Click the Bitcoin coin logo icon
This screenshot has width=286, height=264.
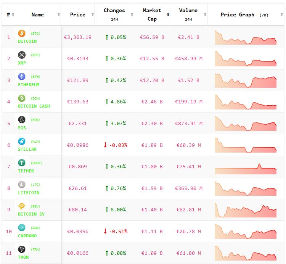click(22, 34)
